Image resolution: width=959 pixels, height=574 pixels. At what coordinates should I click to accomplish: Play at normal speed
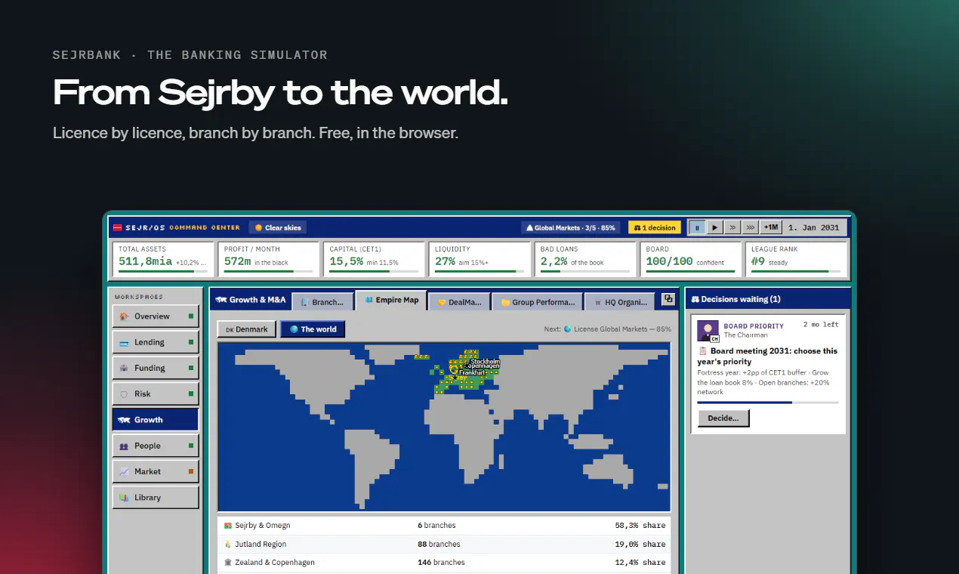point(715,227)
